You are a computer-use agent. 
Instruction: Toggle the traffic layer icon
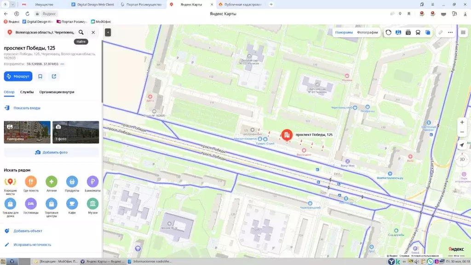[388, 33]
